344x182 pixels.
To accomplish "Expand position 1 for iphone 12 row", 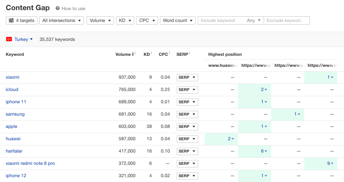I will click(264, 176).
